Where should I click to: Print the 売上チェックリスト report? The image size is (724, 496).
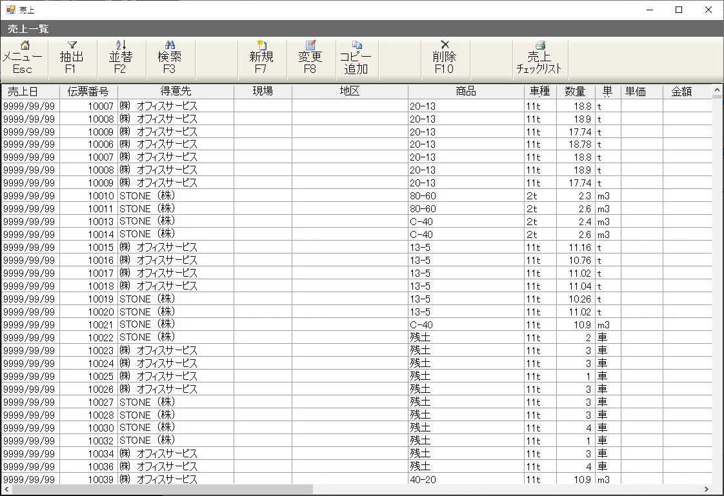[539, 58]
